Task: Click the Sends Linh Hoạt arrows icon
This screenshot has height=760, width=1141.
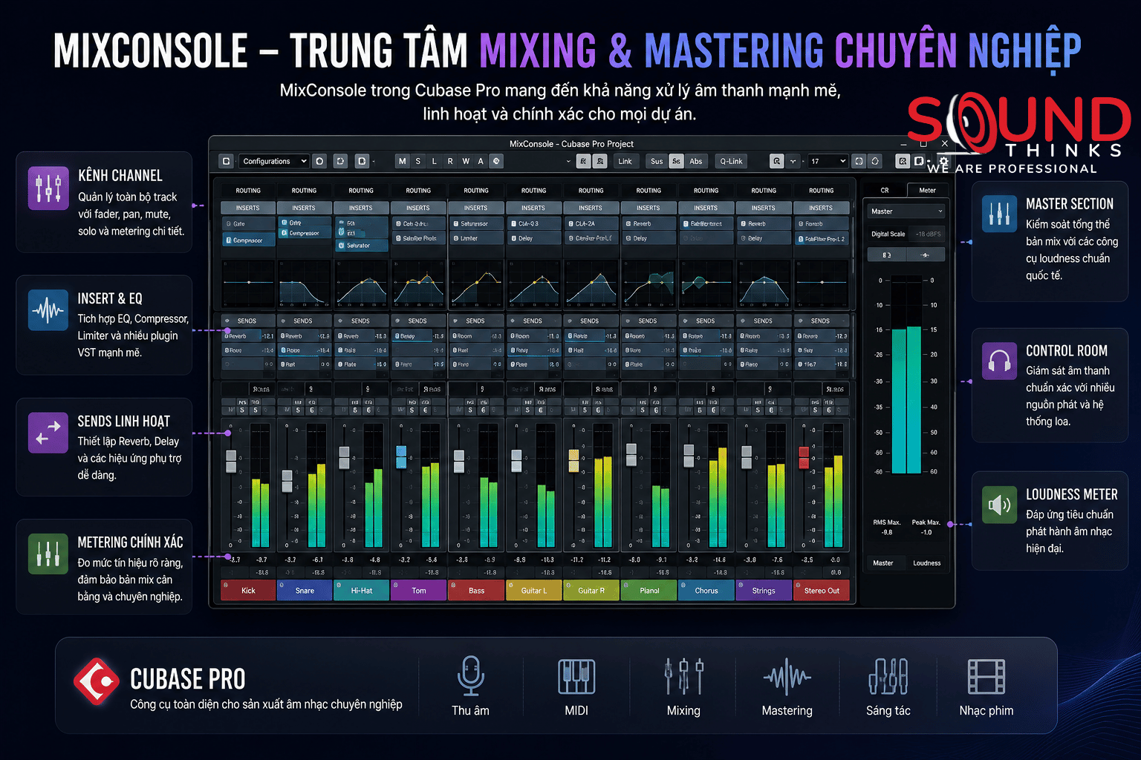Action: pyautogui.click(x=48, y=433)
